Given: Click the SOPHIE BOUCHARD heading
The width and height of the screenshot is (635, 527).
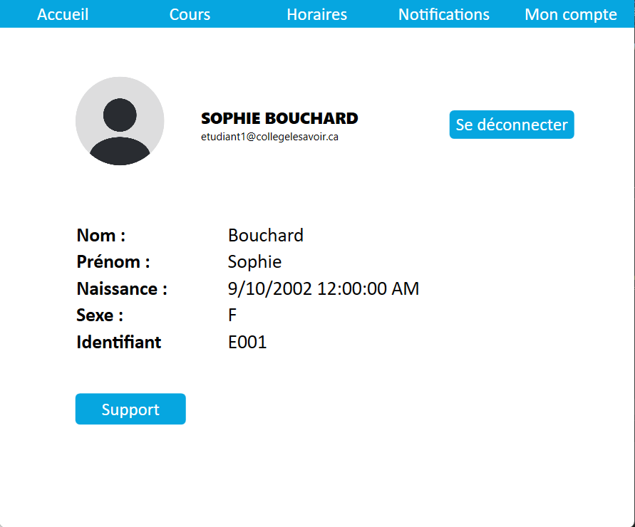Looking at the screenshot, I should tap(279, 119).
